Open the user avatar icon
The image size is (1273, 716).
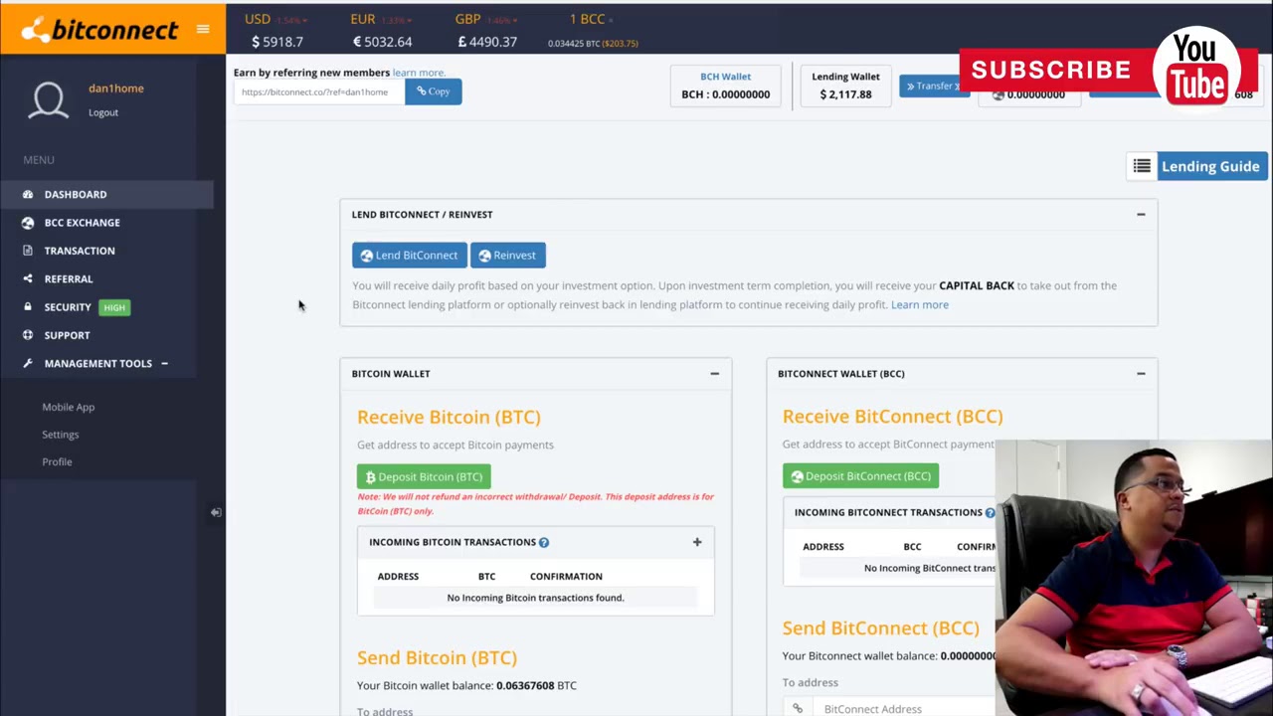tap(48, 99)
